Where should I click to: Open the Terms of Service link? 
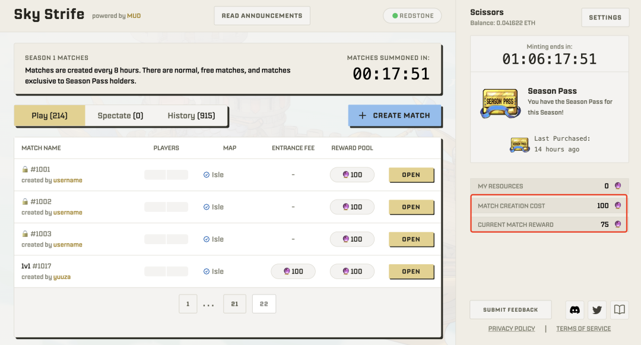pos(583,328)
